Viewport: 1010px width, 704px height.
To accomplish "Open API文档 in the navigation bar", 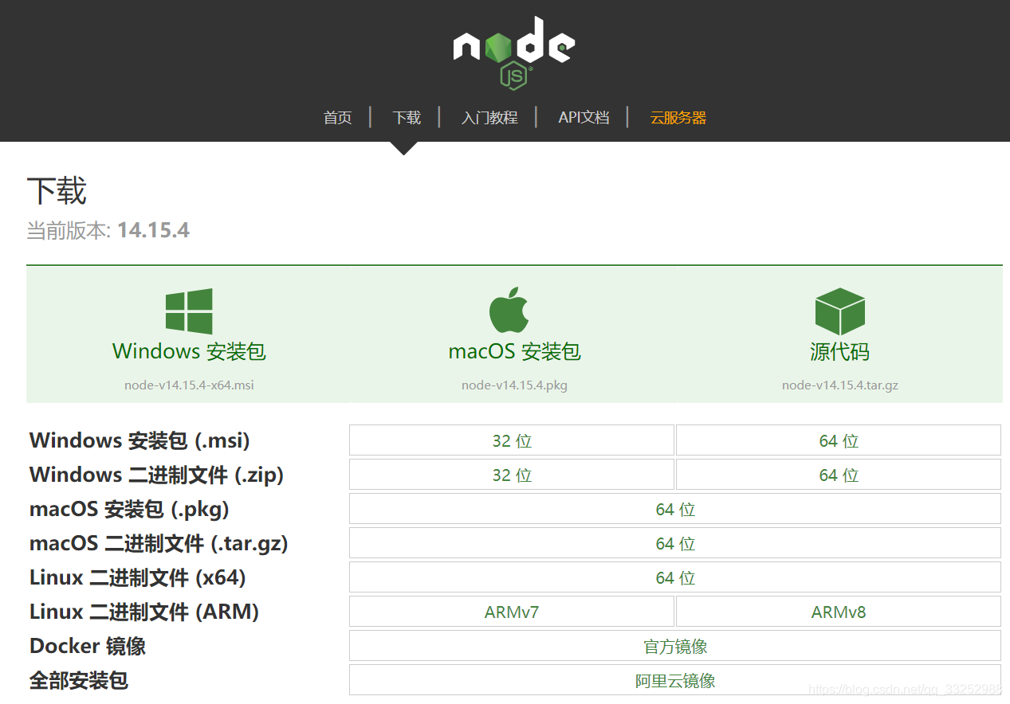I will point(584,118).
